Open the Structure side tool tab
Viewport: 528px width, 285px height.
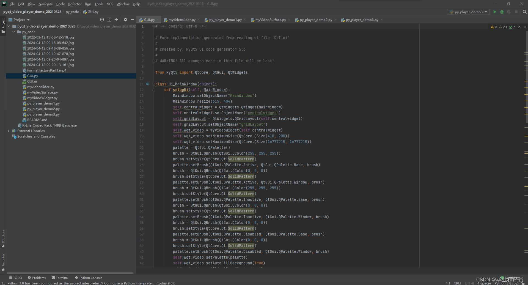(3, 239)
